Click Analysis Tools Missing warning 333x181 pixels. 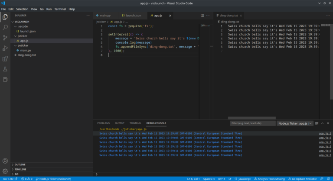(x=269, y=179)
